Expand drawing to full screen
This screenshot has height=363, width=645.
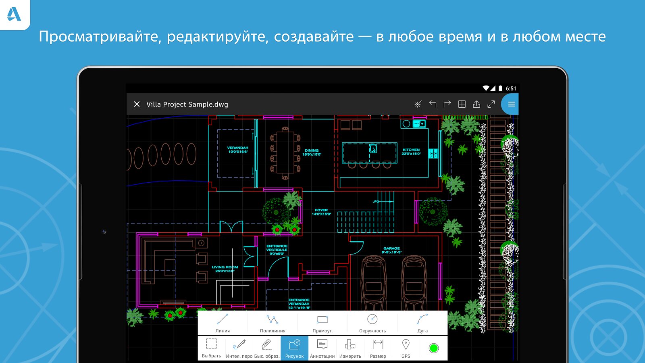491,104
